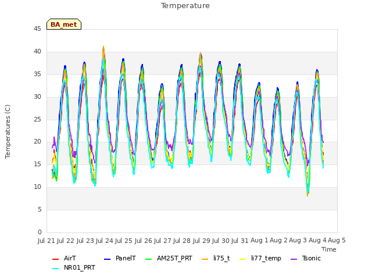The width and height of the screenshot is (372, 279).
Task: Click the purple Tsonic legend color marker
Action: [x=294, y=259]
